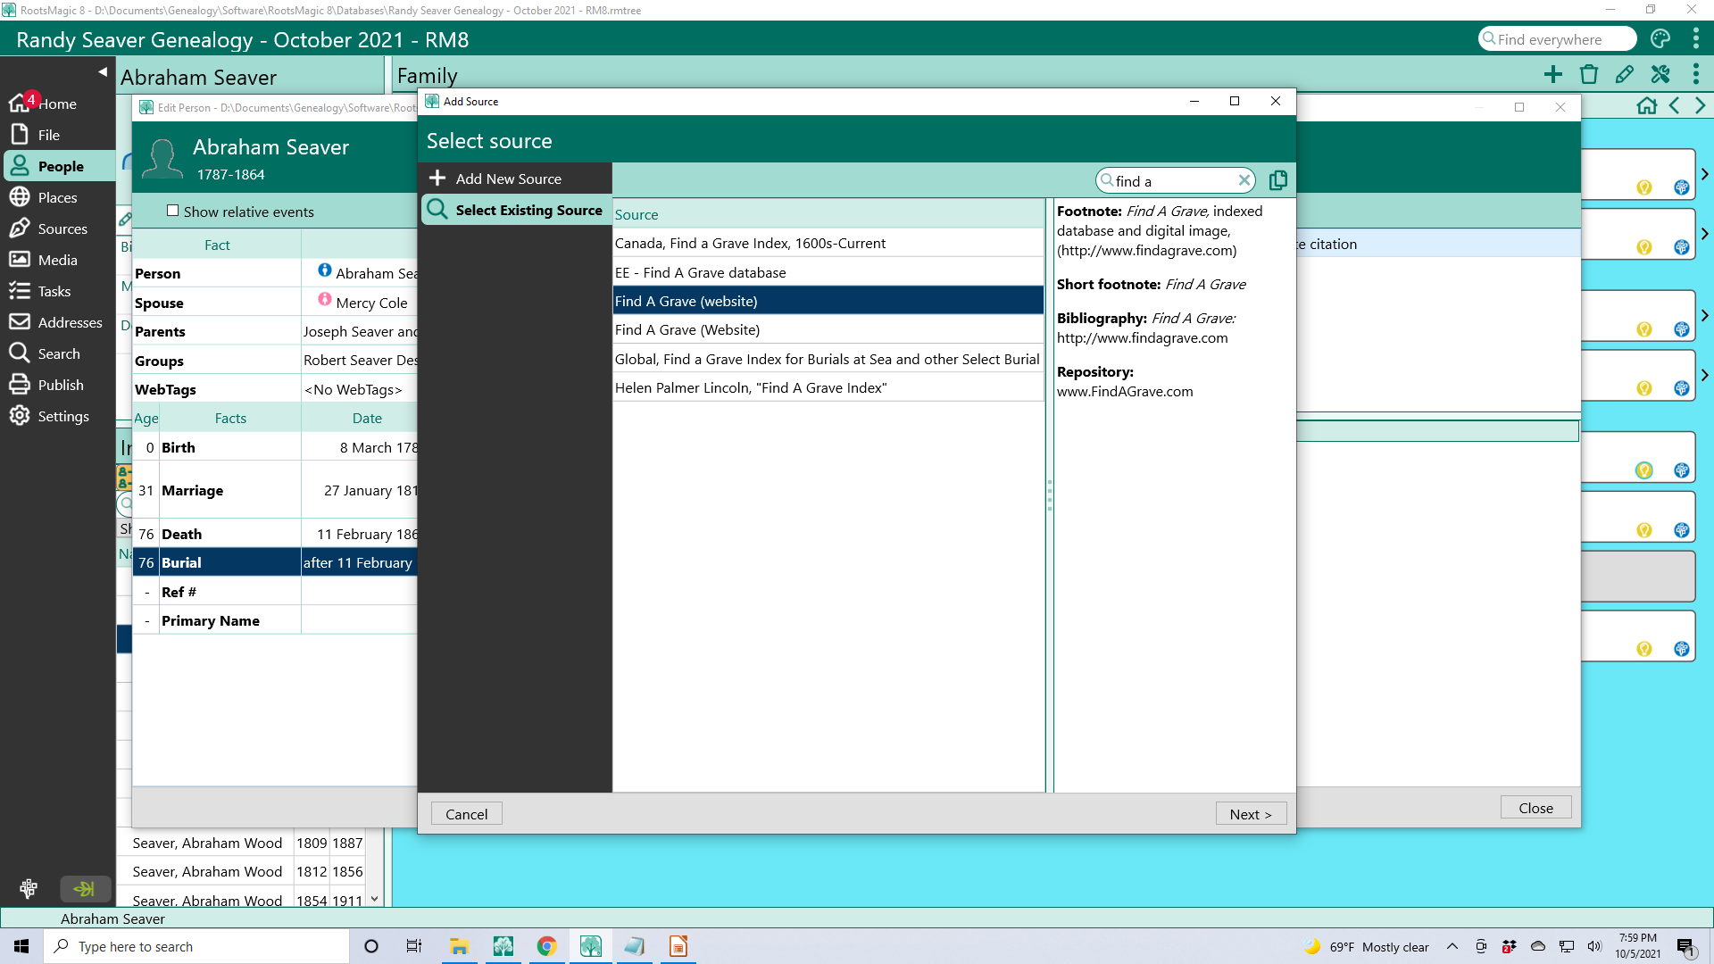The height and width of the screenshot is (964, 1714).
Task: Open the File page in sidebar
Action: [x=57, y=135]
